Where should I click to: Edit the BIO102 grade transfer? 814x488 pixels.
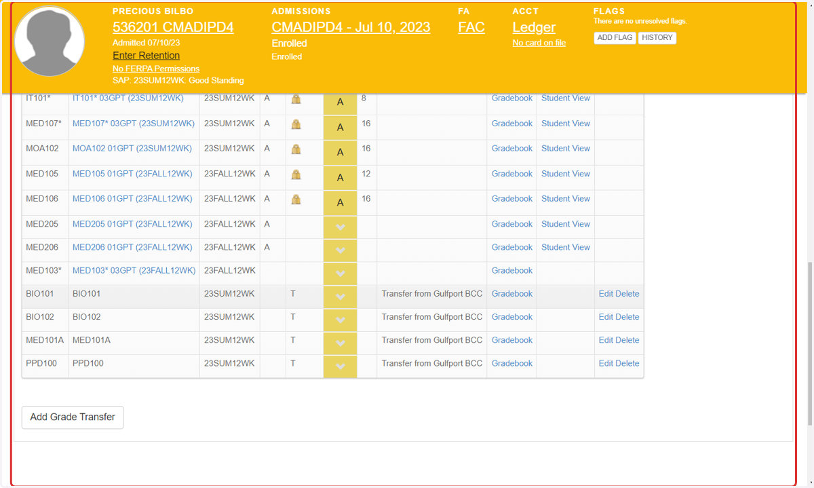606,317
